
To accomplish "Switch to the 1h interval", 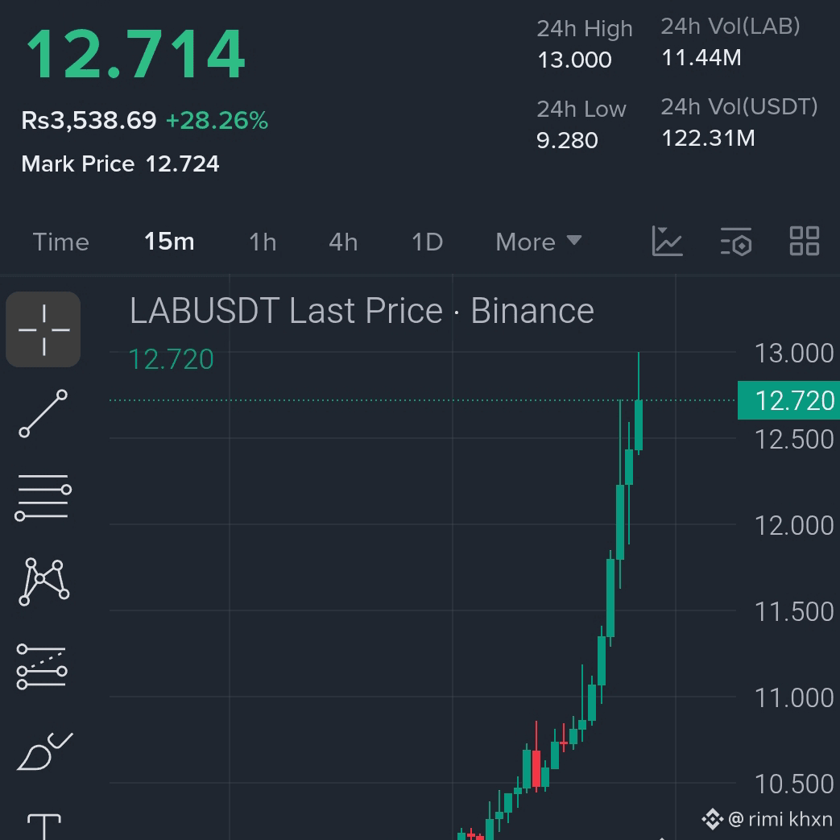I will coord(263,242).
